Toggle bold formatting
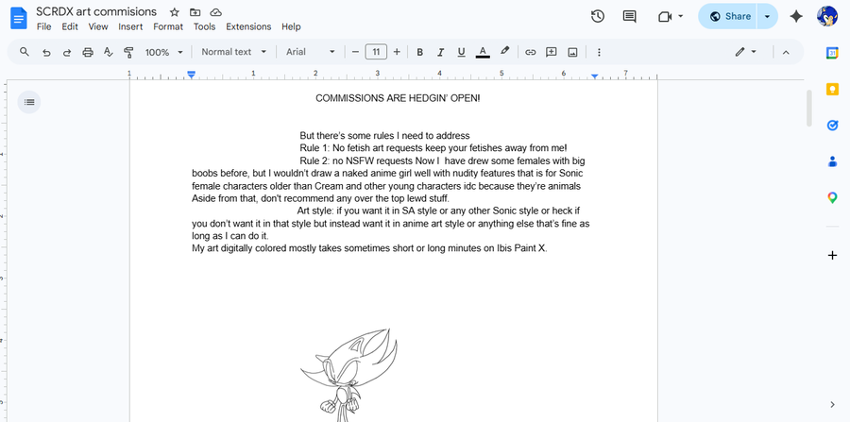Viewport: 850px width, 422px height. [419, 52]
